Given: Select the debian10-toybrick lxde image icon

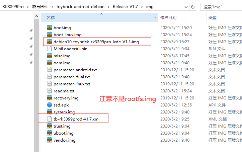Looking at the screenshot, I should pyautogui.click(x=50, y=42).
